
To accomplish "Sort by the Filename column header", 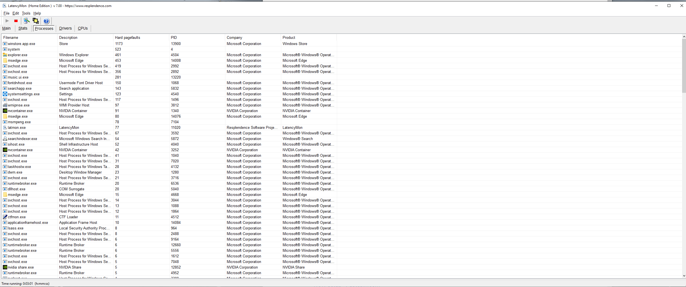I will click(29, 37).
